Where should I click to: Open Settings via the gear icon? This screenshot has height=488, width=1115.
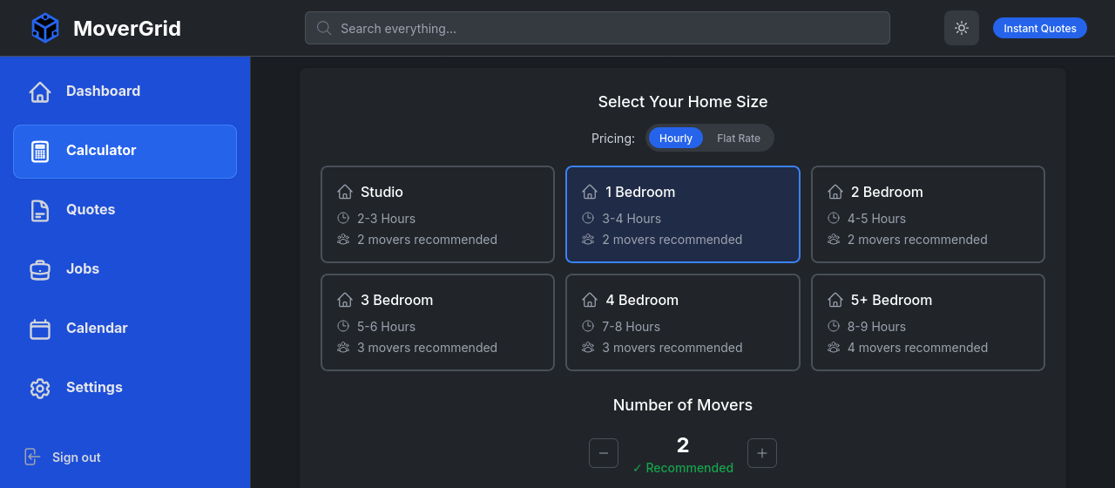click(x=40, y=388)
